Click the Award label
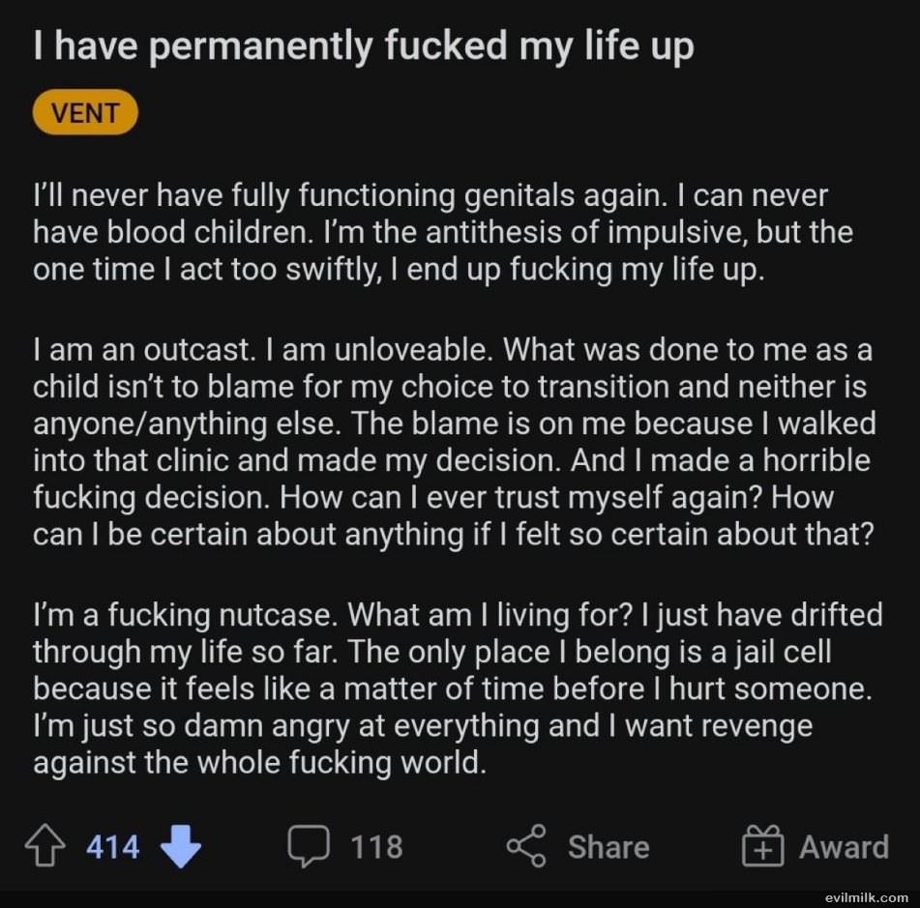The height and width of the screenshot is (908, 920). [844, 847]
